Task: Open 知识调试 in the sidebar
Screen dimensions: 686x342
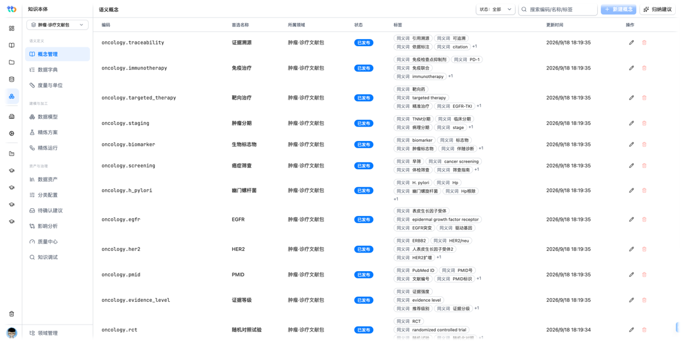Action: click(x=57, y=257)
